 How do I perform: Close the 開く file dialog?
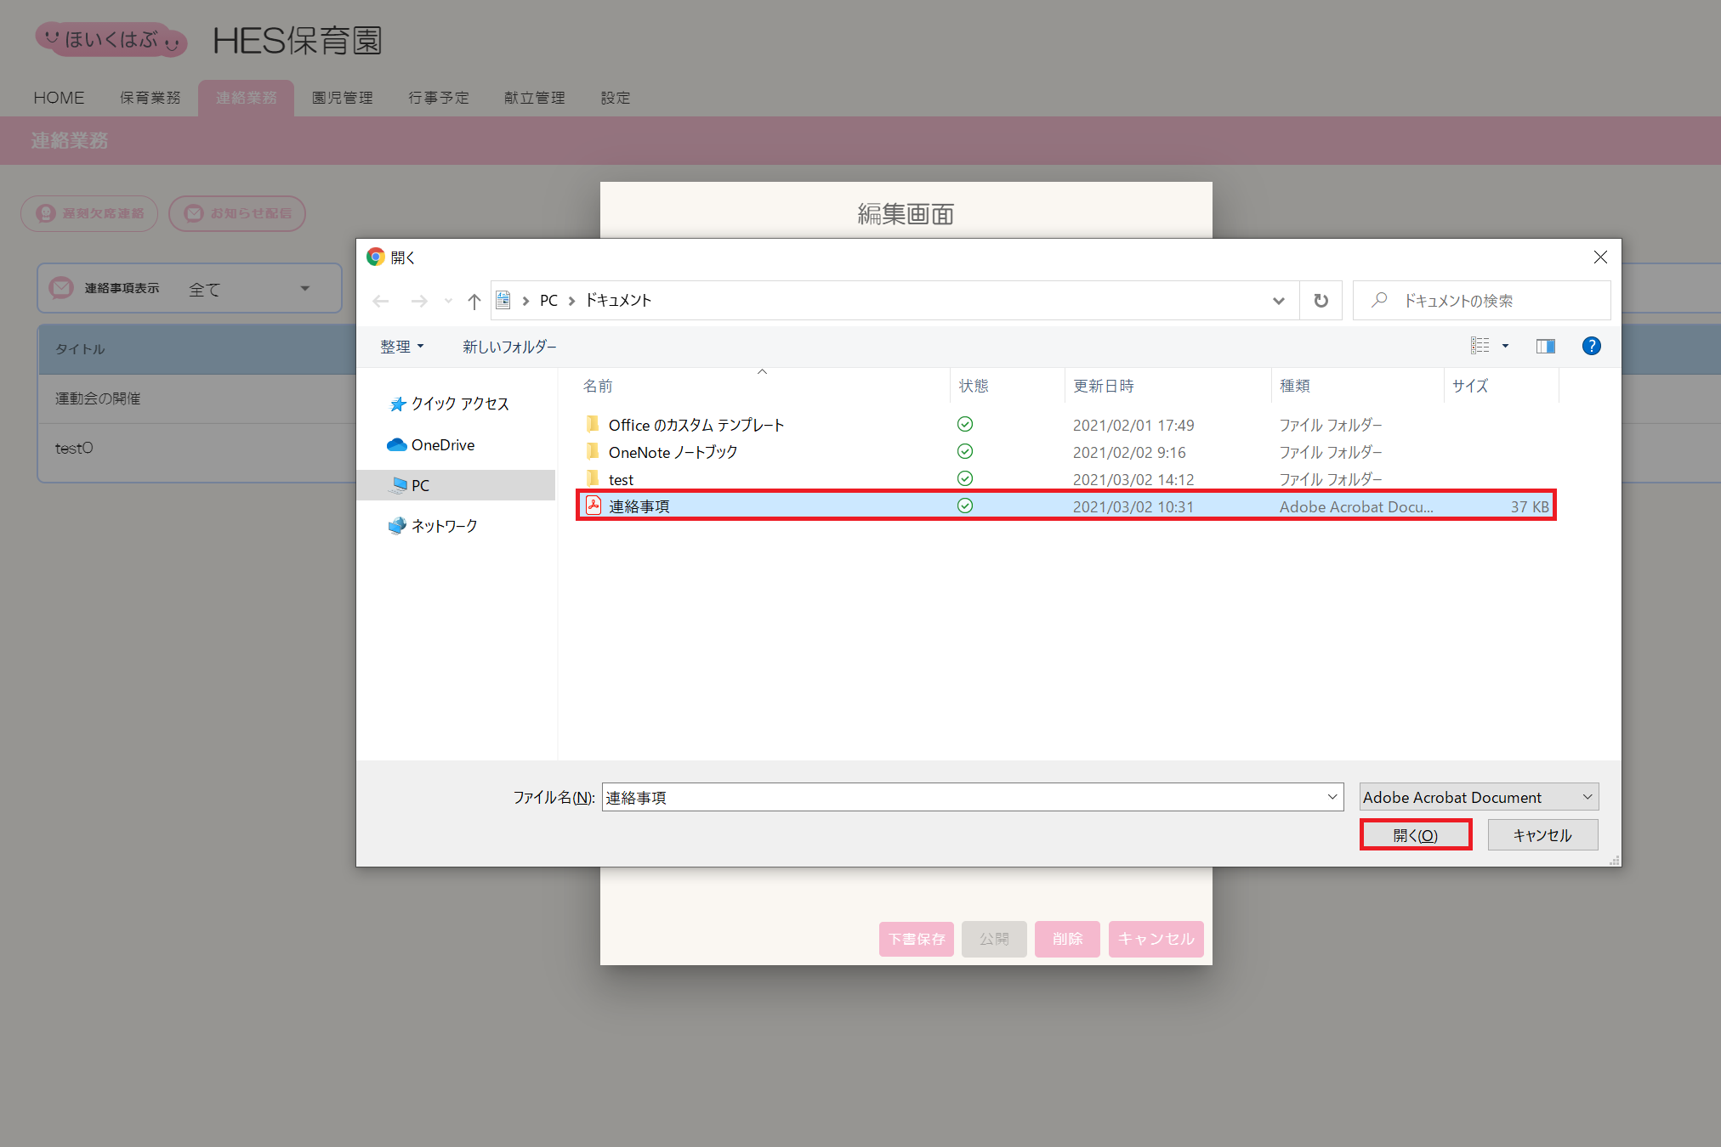1600,257
